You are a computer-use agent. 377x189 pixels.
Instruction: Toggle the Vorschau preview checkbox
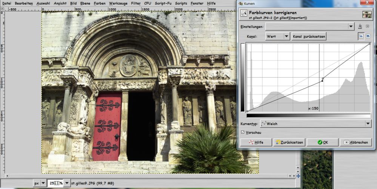click(x=242, y=133)
